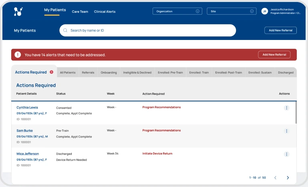Screen dimensions: 308x187
Task: Click Program Recommendations for Sam Burke
Action: pyautogui.click(x=161, y=130)
